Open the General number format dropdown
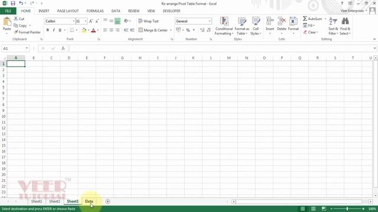This screenshot has height=212, width=378. click(210, 21)
